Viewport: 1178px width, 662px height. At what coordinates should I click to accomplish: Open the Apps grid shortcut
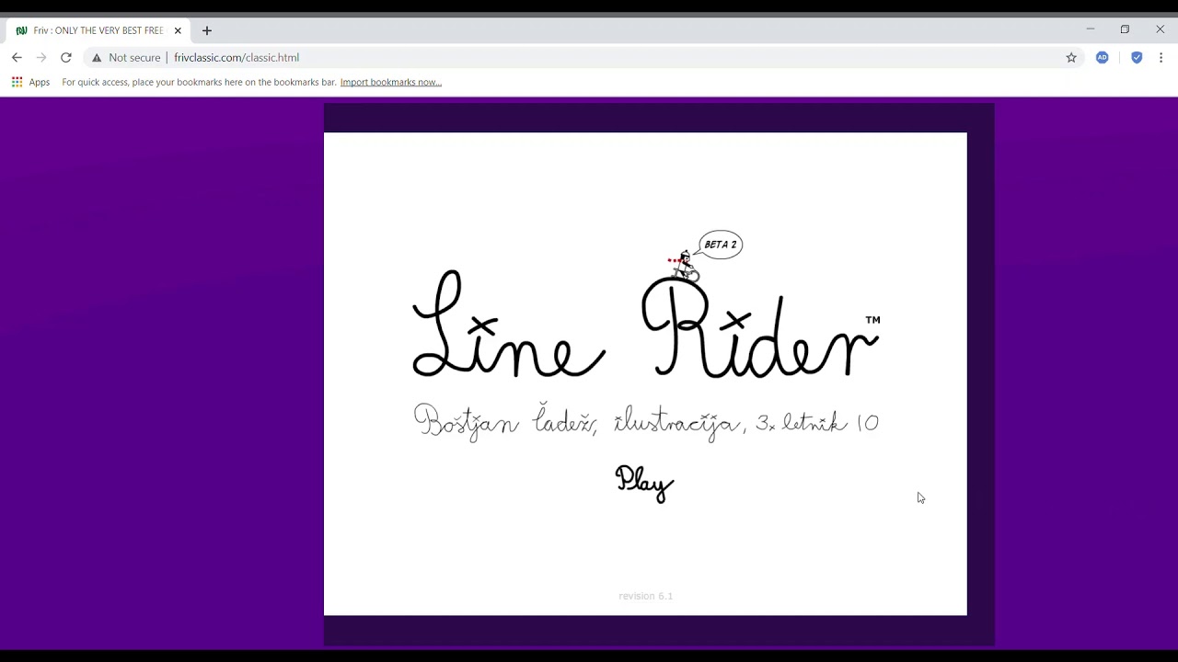30,82
